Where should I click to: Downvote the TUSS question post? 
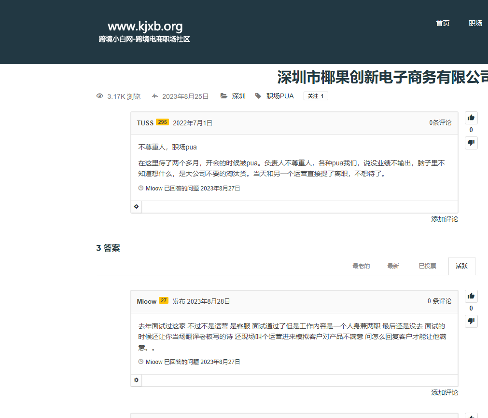pos(471,143)
